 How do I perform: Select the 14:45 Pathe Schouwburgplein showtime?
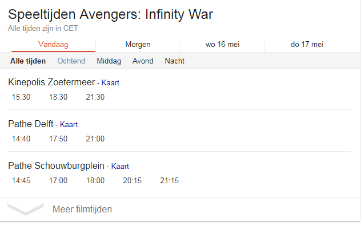click(21, 180)
